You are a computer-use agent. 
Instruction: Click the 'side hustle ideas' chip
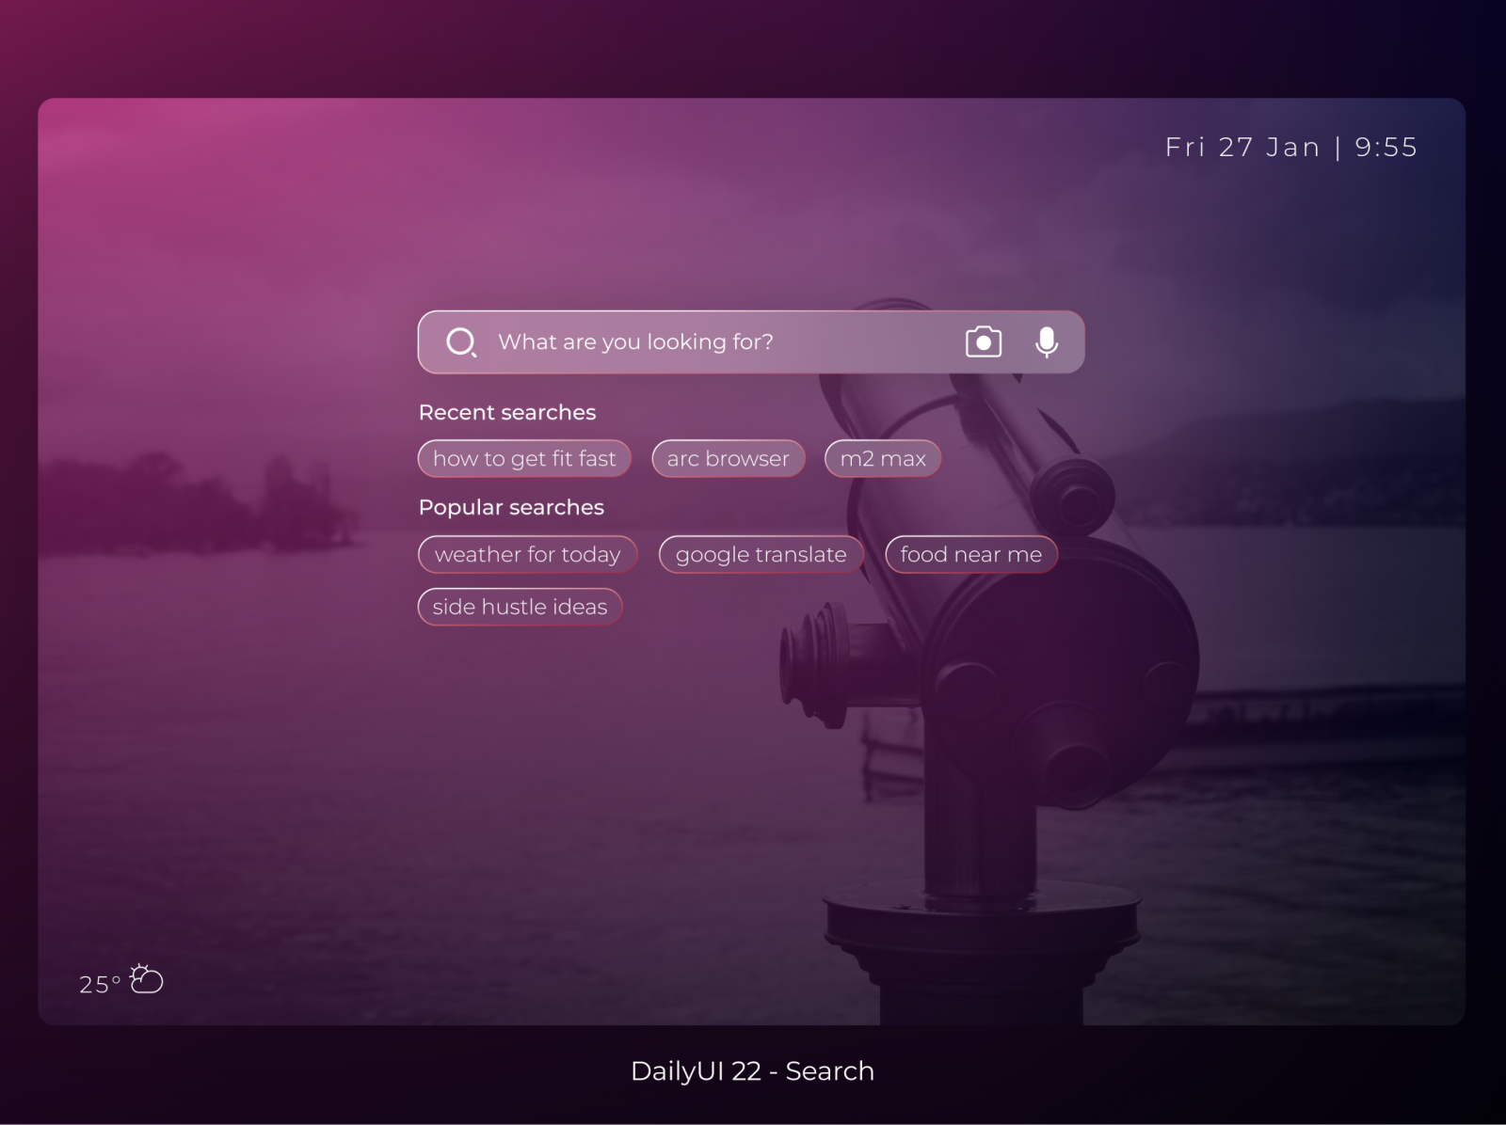pyautogui.click(x=521, y=607)
